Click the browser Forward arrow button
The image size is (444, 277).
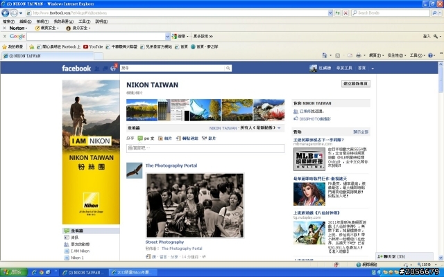click(14, 12)
